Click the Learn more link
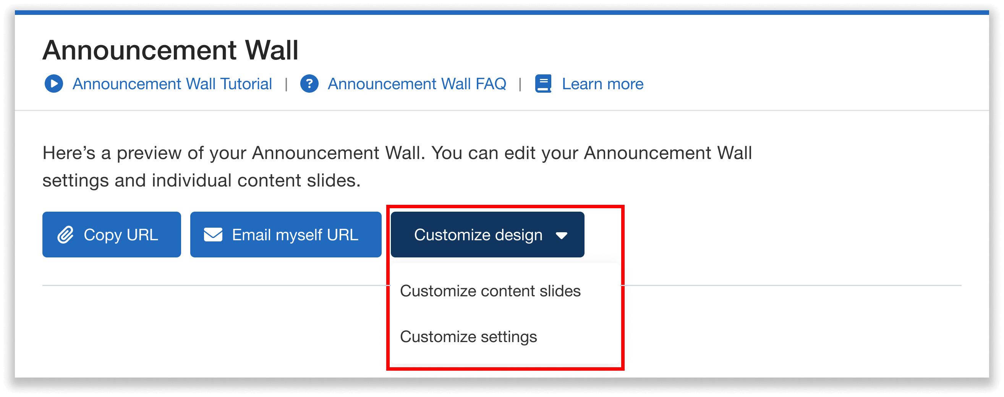 tap(602, 83)
